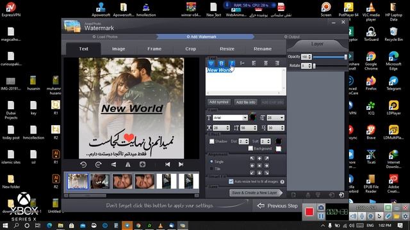The width and height of the screenshot is (410, 230).
Task: Click Add file info button
Action: point(245,102)
